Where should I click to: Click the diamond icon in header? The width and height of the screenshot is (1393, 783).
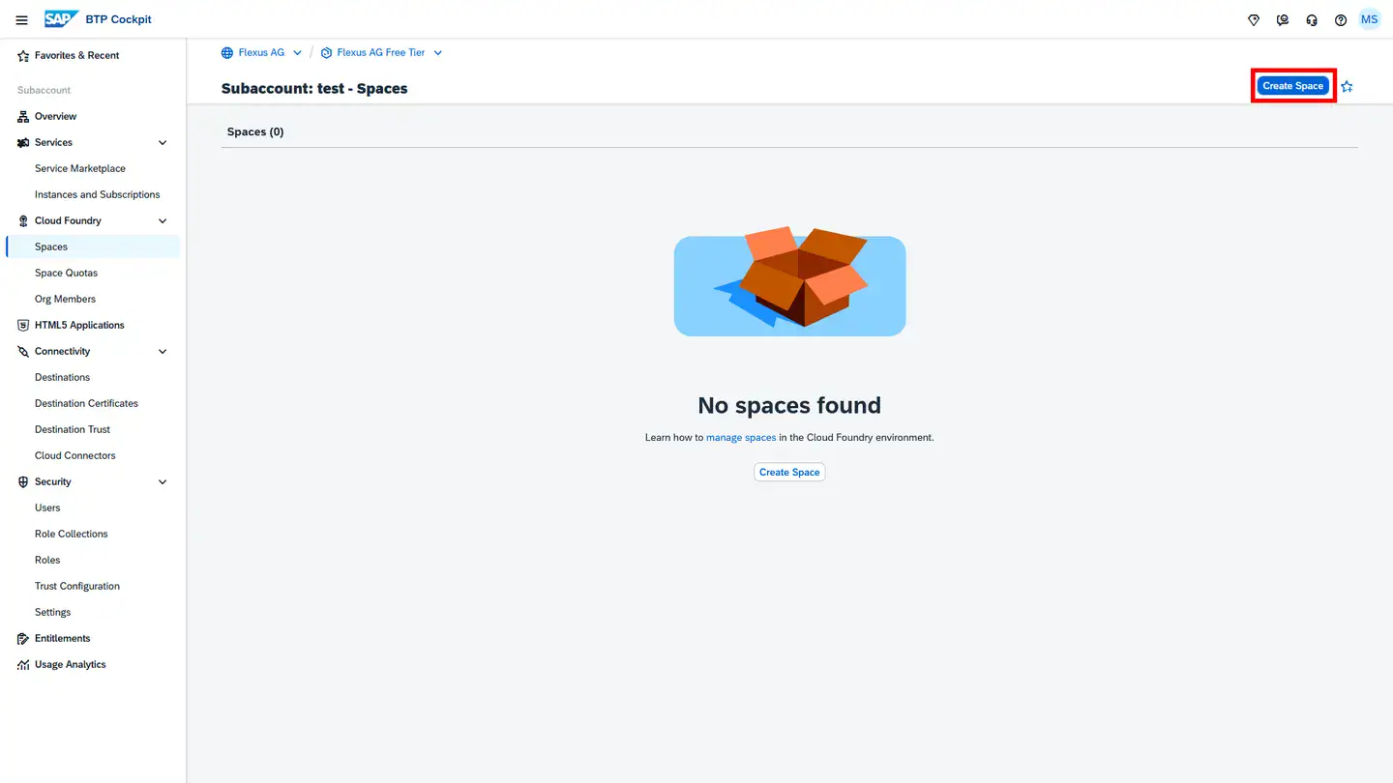(x=1254, y=19)
